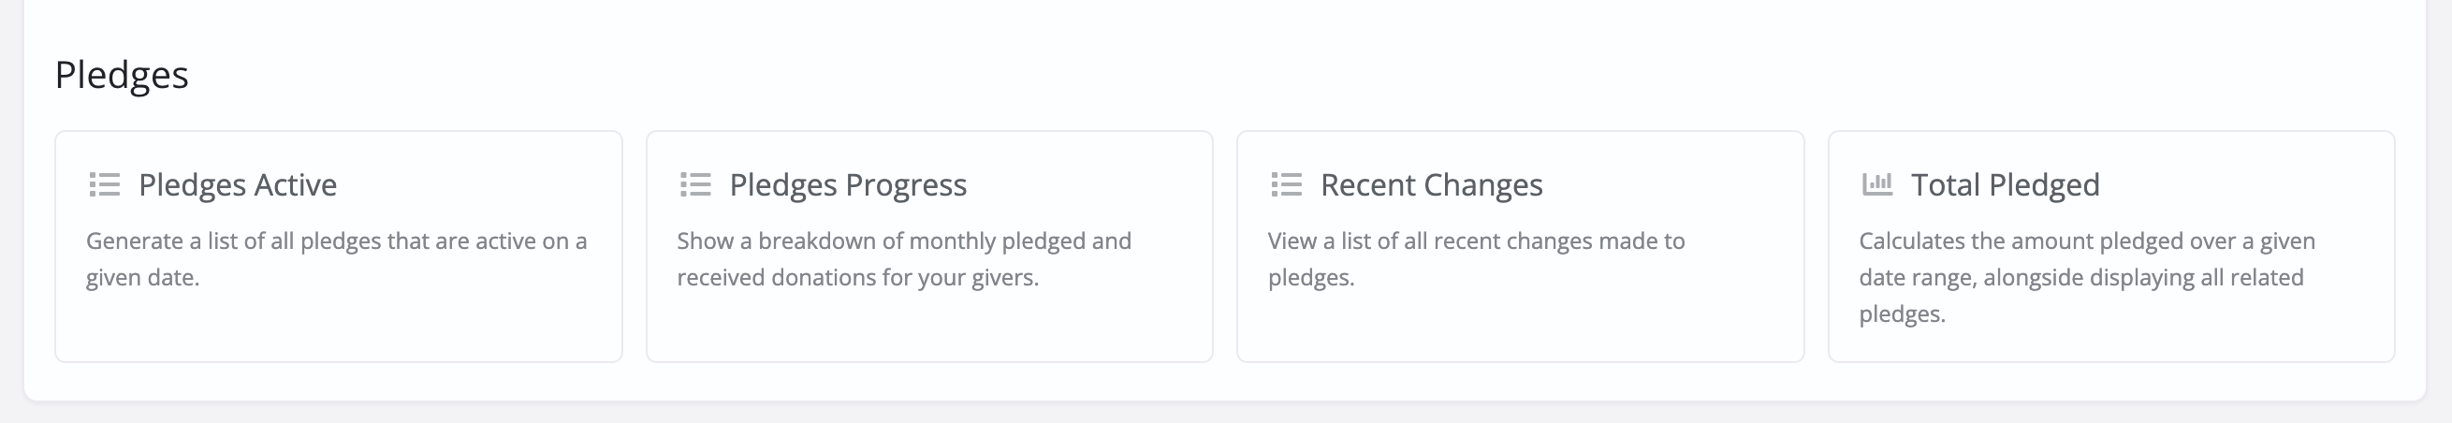The image size is (2452, 423).
Task: Click blank area below Pledges Progress description
Action: (x=929, y=324)
